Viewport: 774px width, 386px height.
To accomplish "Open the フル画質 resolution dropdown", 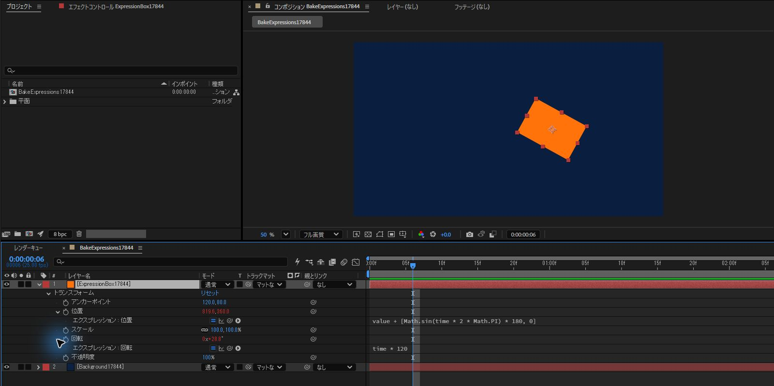I will [321, 235].
